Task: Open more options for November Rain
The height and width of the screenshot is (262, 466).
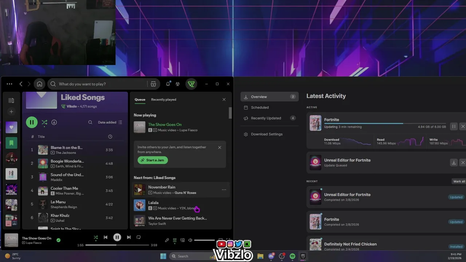Action: 224,190
